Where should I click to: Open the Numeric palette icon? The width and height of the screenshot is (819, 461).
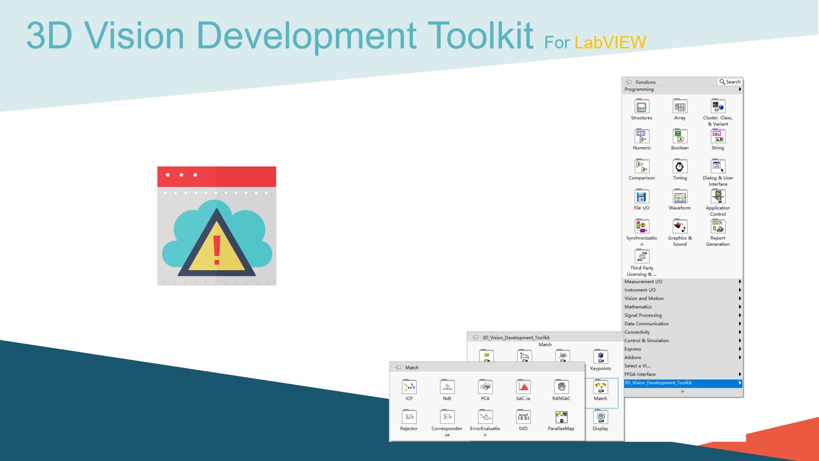pyautogui.click(x=641, y=137)
